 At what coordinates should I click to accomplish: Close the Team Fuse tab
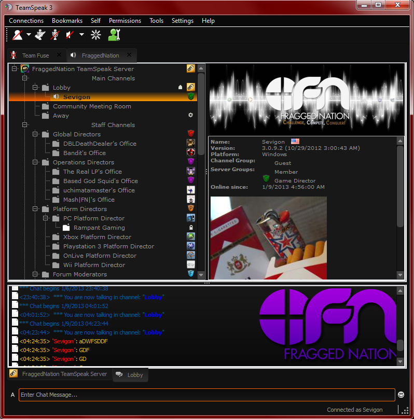(59, 55)
